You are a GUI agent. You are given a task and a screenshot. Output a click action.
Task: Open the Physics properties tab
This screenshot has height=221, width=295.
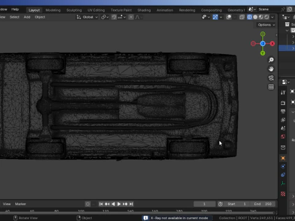tap(283, 166)
